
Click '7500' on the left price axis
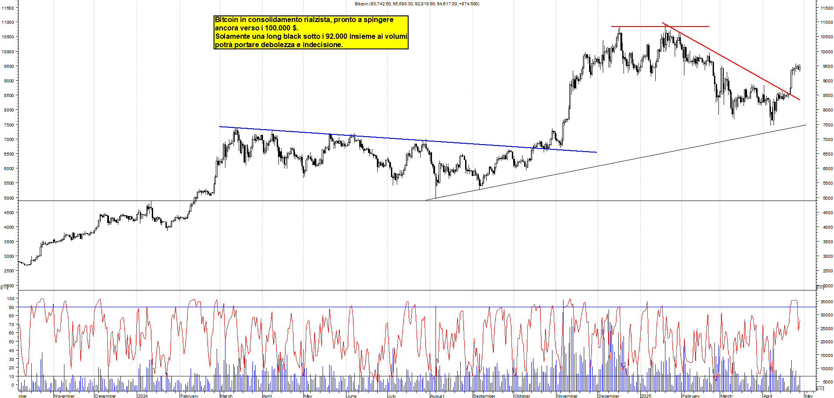[8, 125]
